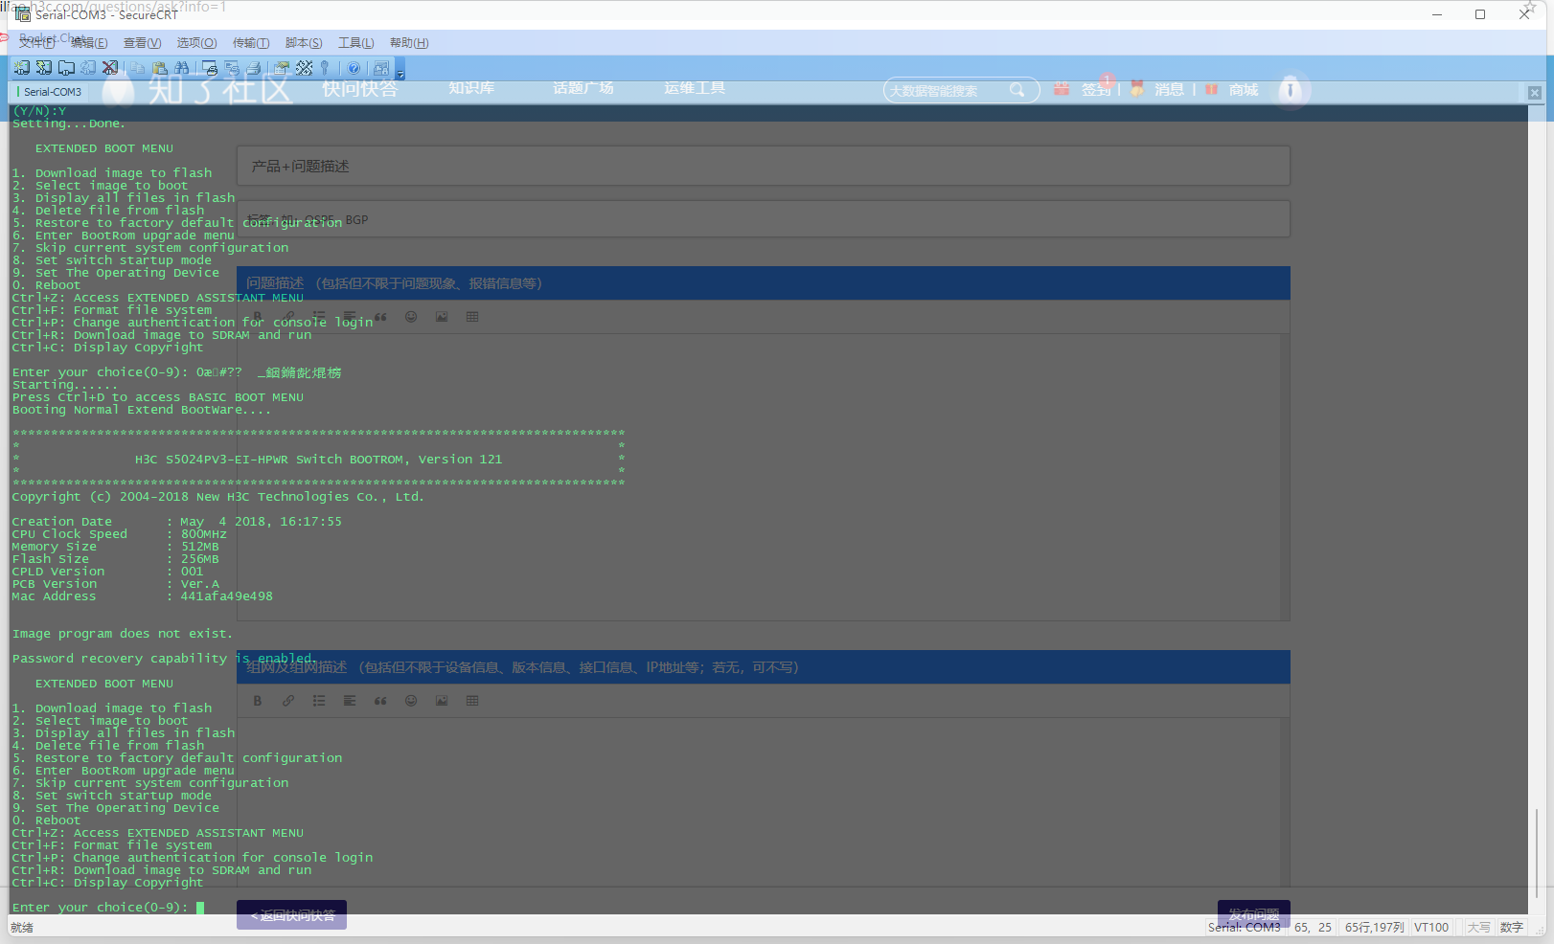
Task: Click the 发布问题 button
Action: 1253,914
